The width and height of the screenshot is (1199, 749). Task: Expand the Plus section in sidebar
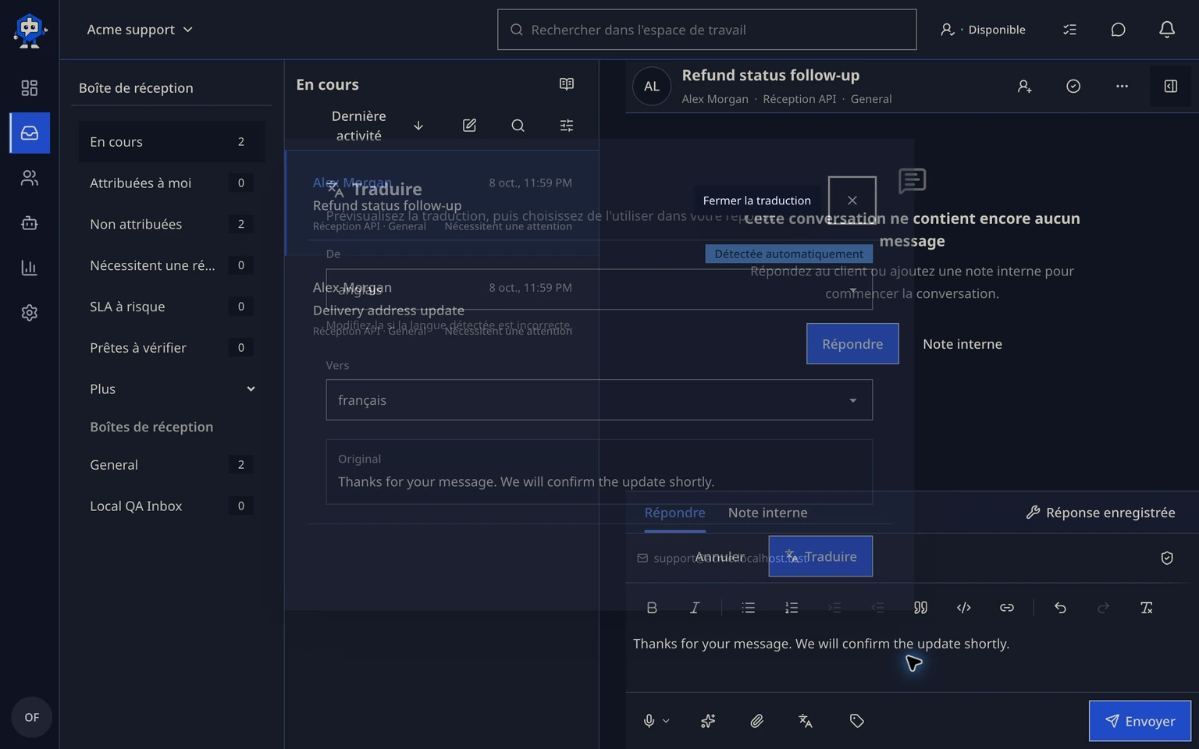pyautogui.click(x=172, y=389)
